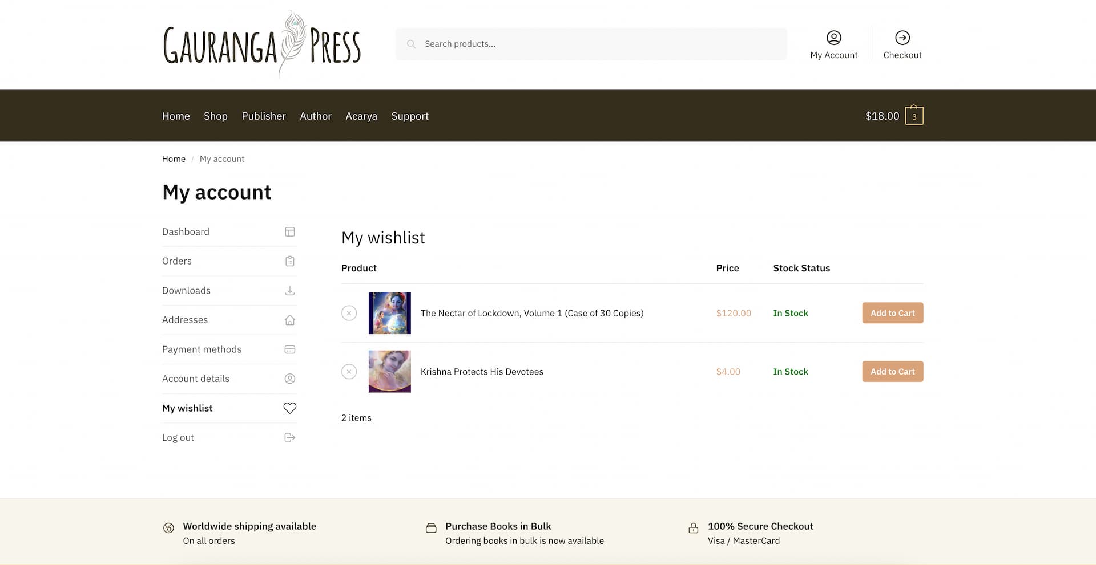This screenshot has height=565, width=1096.
Task: Click the Payment methods card icon
Action: tap(290, 349)
